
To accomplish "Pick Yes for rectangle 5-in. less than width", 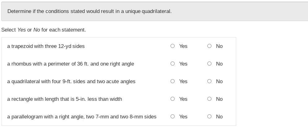I will 172,99.
